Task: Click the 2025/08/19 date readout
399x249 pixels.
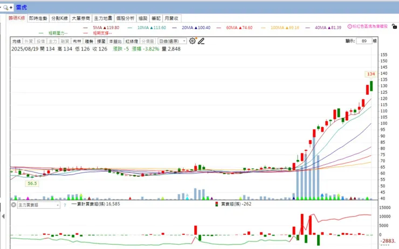Action: [25, 49]
